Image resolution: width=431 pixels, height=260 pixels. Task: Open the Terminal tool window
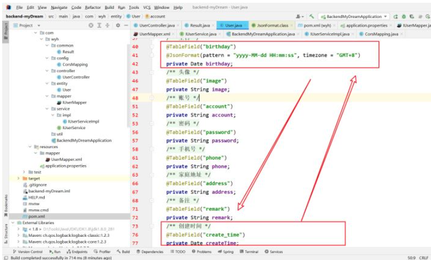pos(249,251)
